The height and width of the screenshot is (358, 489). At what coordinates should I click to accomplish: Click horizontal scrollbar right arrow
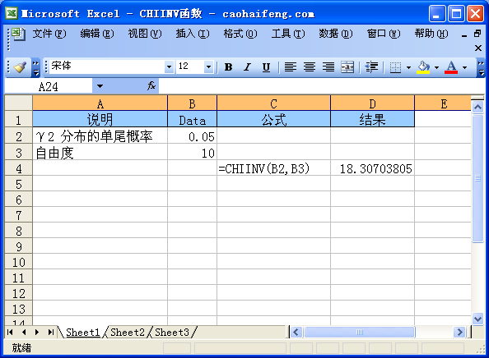click(x=459, y=333)
